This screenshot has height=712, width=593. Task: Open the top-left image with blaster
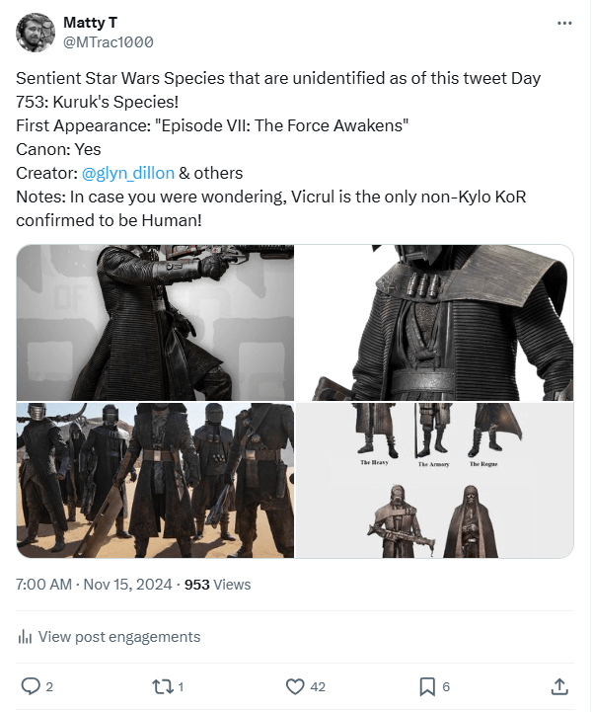pos(155,322)
